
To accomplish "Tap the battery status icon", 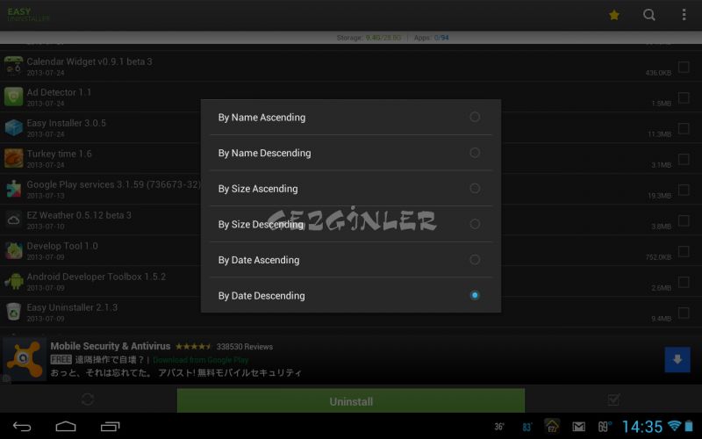I will [689, 426].
